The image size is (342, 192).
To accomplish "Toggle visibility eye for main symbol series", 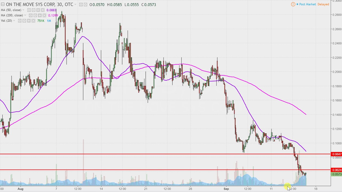I will click(x=81, y=5).
